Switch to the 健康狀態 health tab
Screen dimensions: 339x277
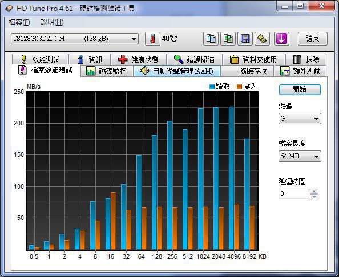tap(139, 59)
